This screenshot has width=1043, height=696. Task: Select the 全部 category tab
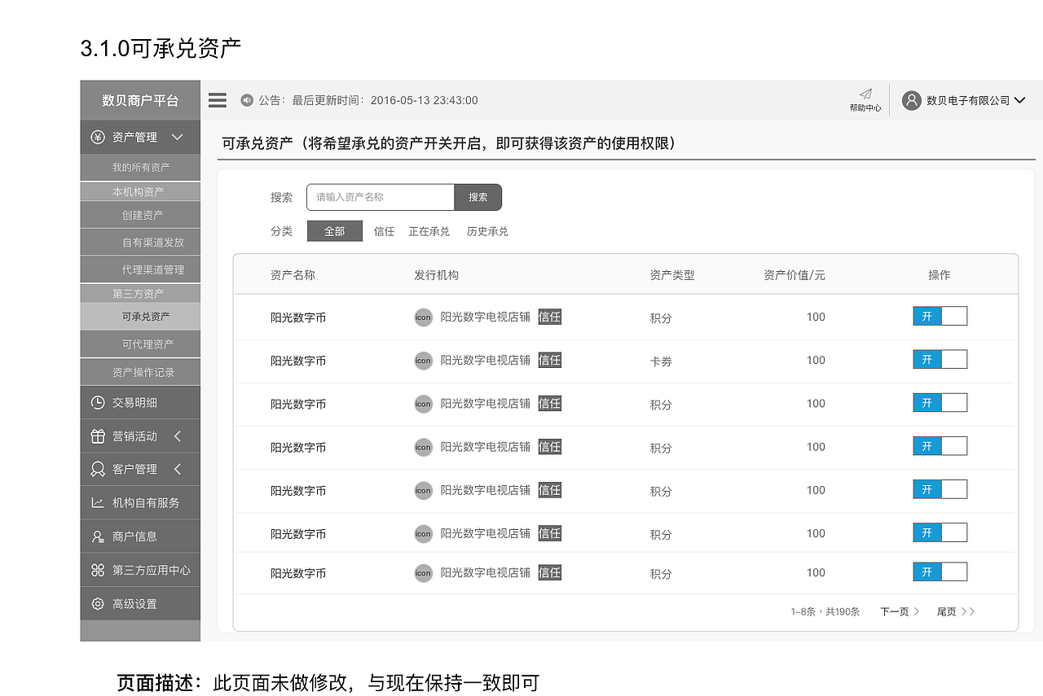pyautogui.click(x=335, y=231)
